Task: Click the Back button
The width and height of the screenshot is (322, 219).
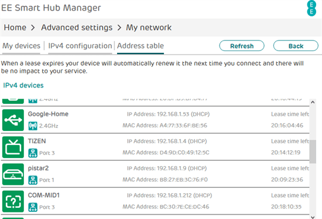Action: 296,46
